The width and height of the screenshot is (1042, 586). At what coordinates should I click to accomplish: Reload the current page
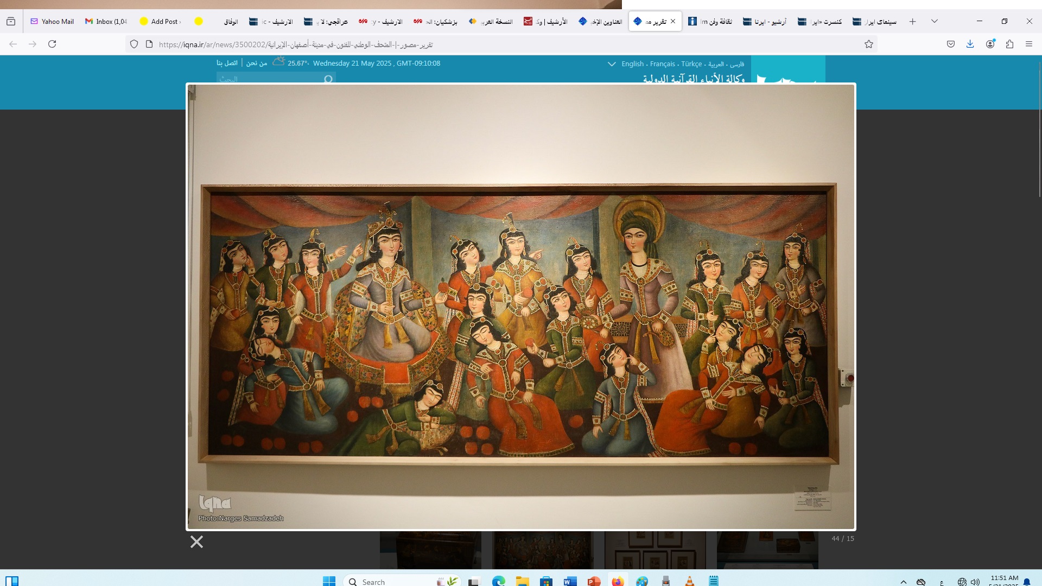(52, 44)
